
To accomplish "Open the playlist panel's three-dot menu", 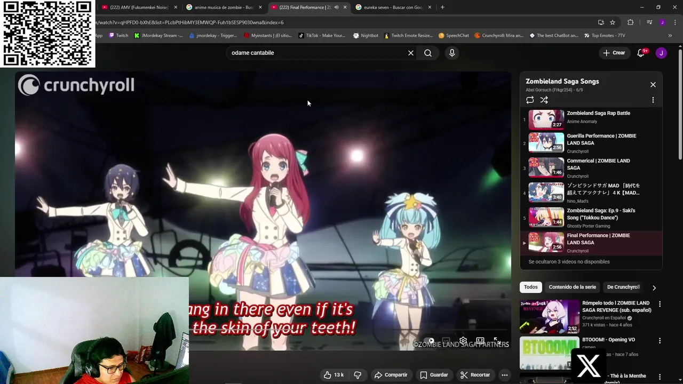I will click(x=653, y=100).
